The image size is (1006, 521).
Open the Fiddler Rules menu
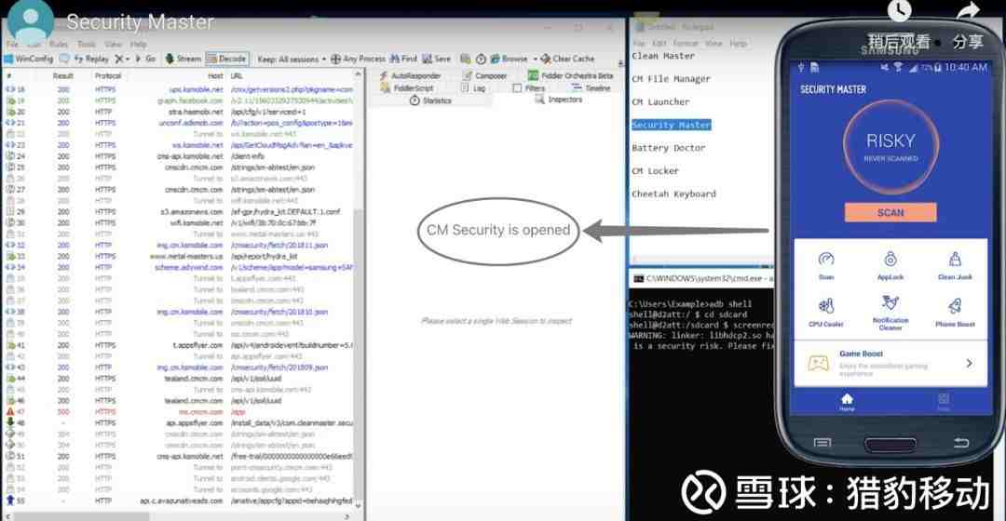(x=59, y=45)
